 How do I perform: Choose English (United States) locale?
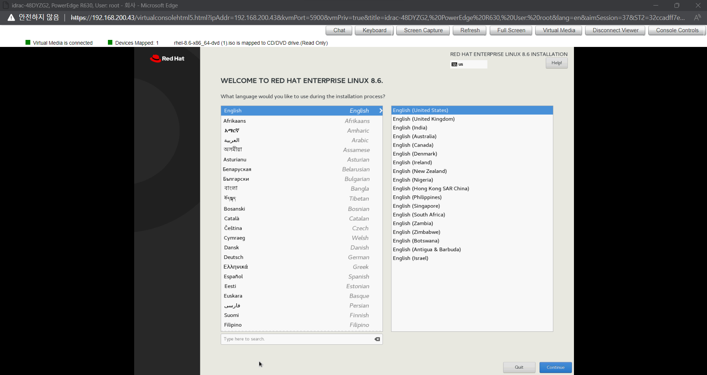[x=472, y=110]
